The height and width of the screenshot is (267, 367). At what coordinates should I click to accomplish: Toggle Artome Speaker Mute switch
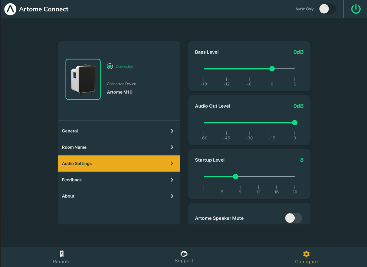[293, 218]
